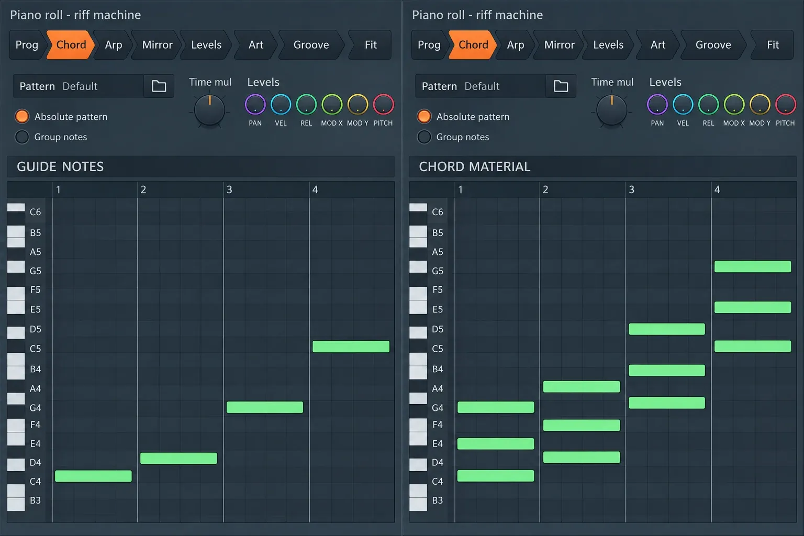Adjust MOD X knob in right panel

pos(734,105)
